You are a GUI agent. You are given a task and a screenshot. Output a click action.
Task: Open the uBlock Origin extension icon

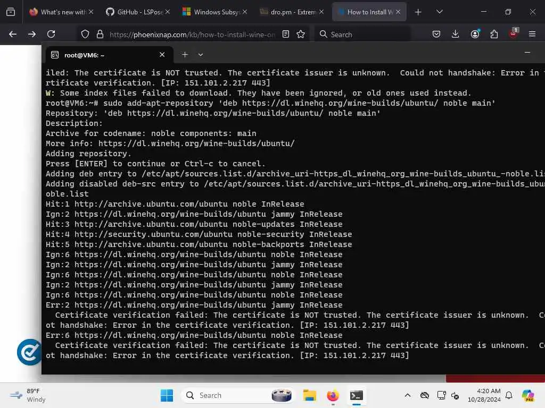tap(514, 33)
